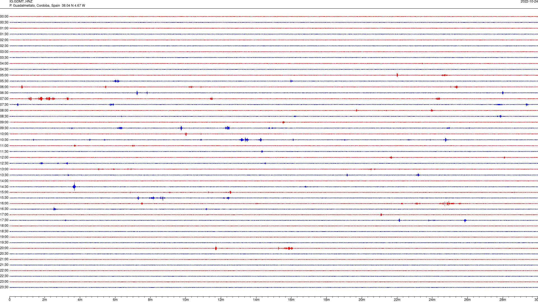This screenshot has width=538, height=302.
Task: Click the 20m axis tick label
Action: pos(362,300)
